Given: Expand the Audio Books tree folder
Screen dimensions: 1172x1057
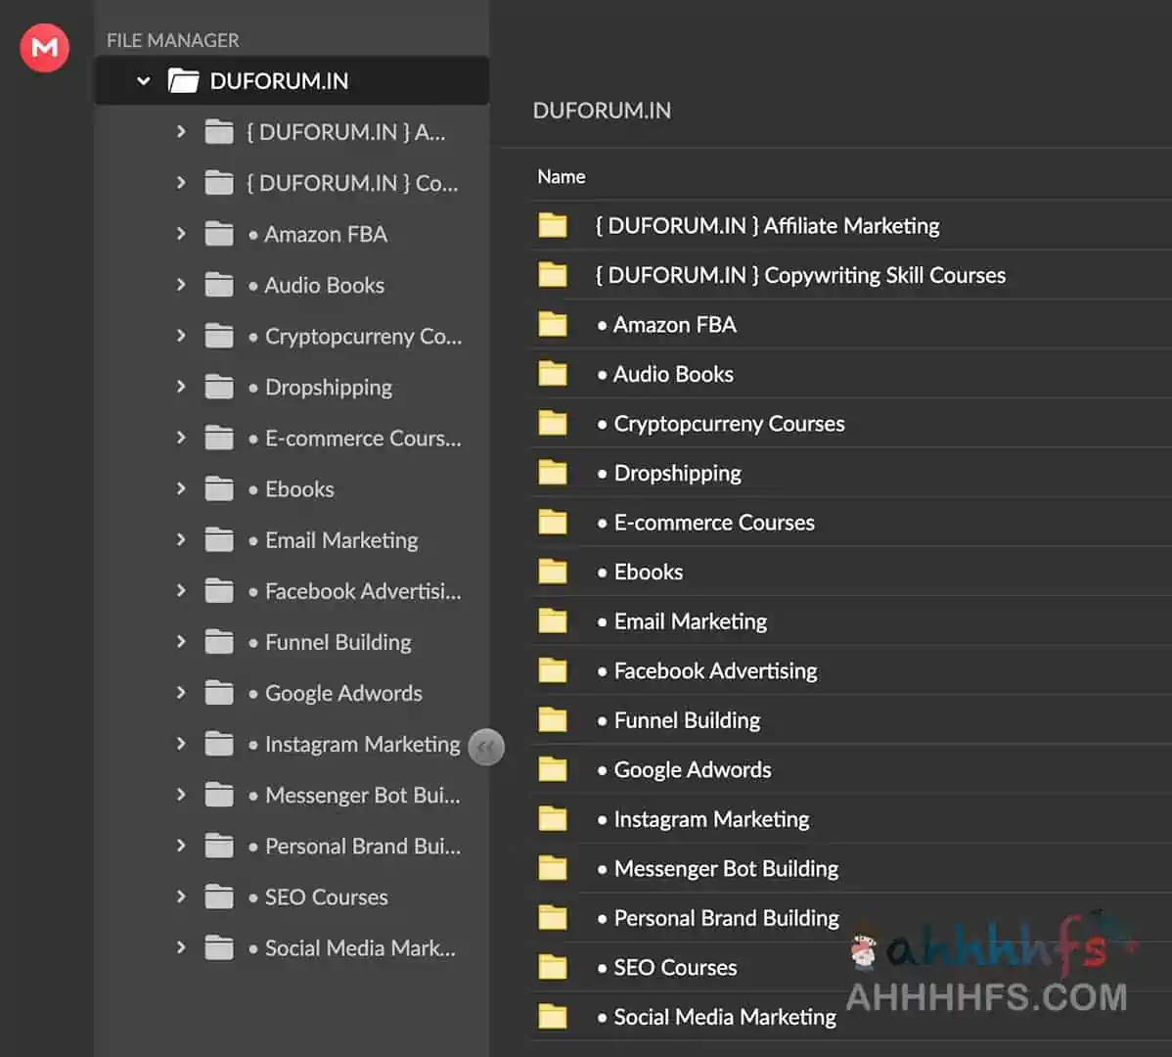Looking at the screenshot, I should point(181,285).
